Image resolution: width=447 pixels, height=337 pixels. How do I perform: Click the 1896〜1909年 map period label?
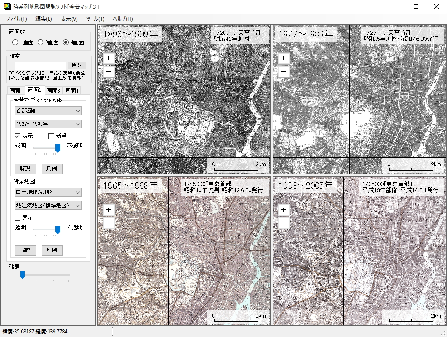pyautogui.click(x=130, y=34)
